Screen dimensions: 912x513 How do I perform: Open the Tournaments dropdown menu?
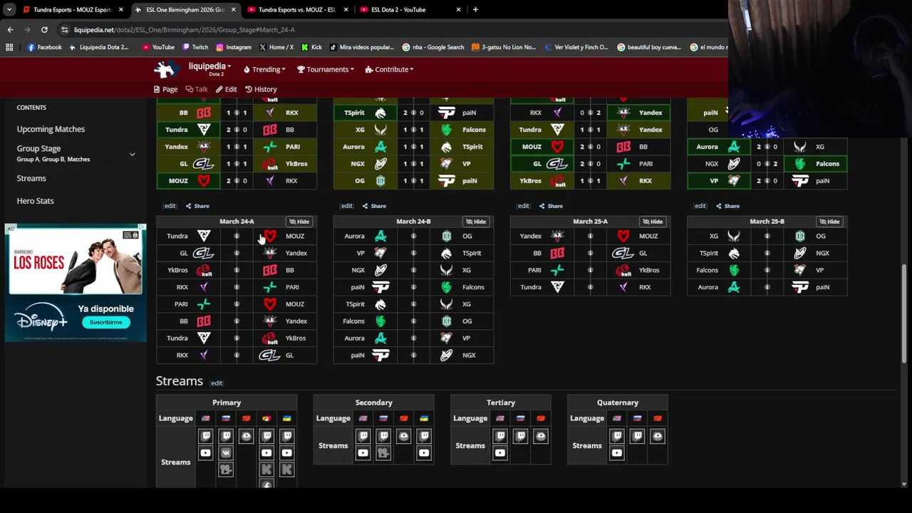326,69
